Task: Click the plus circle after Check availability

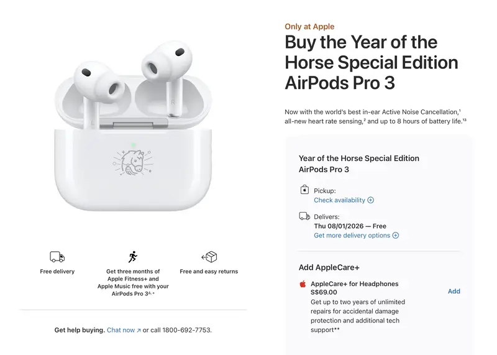Action: [371, 200]
